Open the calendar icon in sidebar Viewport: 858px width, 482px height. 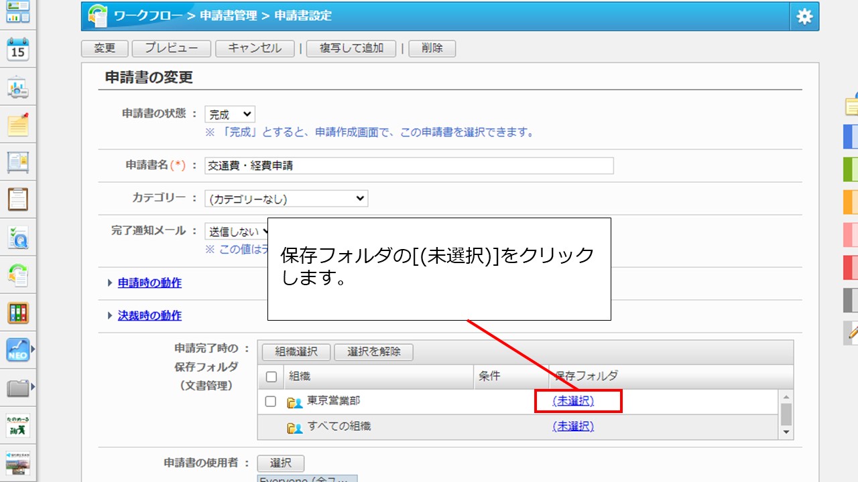click(18, 49)
